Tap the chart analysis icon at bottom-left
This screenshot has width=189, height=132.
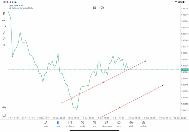tap(4, 108)
